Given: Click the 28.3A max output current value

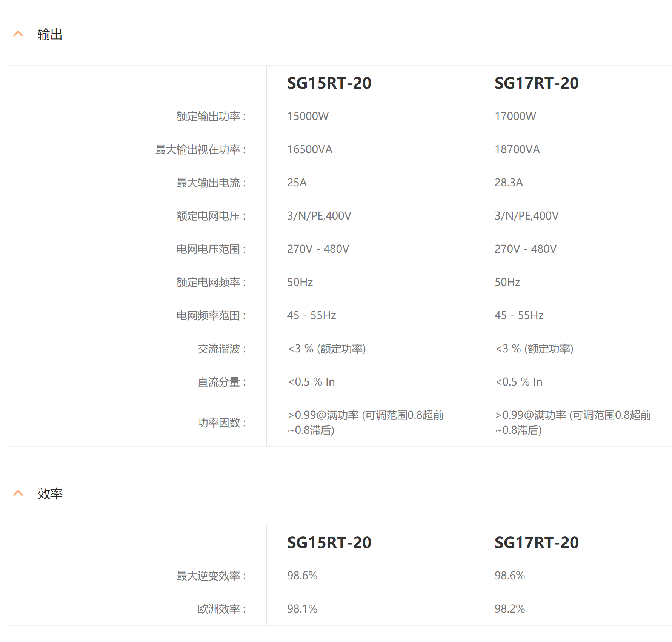Looking at the screenshot, I should coord(509,183).
